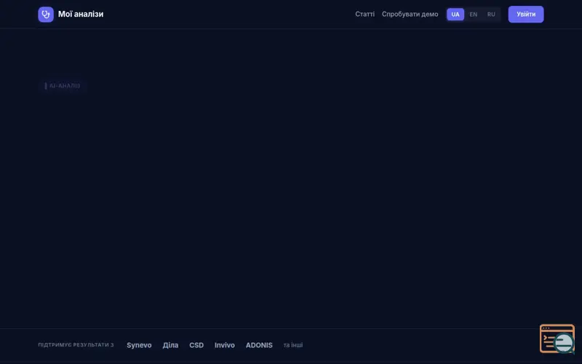Click the CSD lab name
Image resolution: width=582 pixels, height=364 pixels.
tap(196, 345)
